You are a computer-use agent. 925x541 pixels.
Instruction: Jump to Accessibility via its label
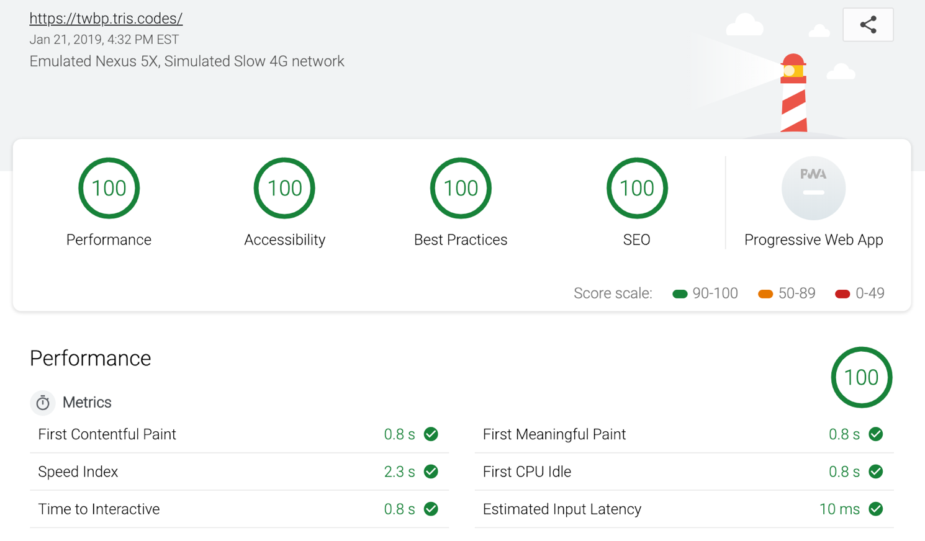[x=284, y=240]
